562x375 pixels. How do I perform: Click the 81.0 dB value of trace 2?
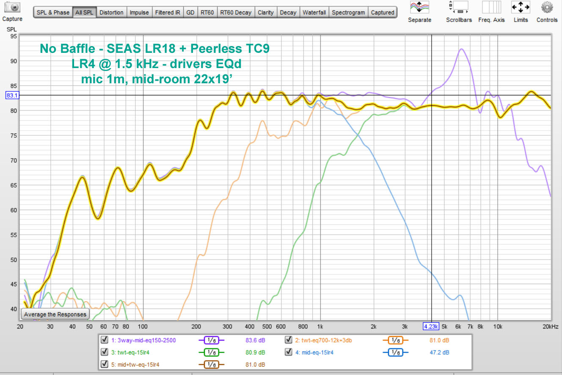pyautogui.click(x=439, y=340)
